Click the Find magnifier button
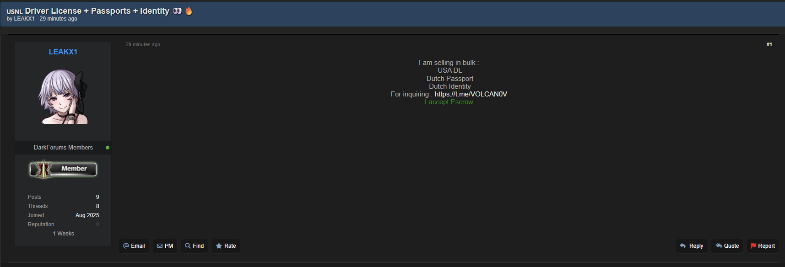The width and height of the screenshot is (785, 267). (195, 246)
